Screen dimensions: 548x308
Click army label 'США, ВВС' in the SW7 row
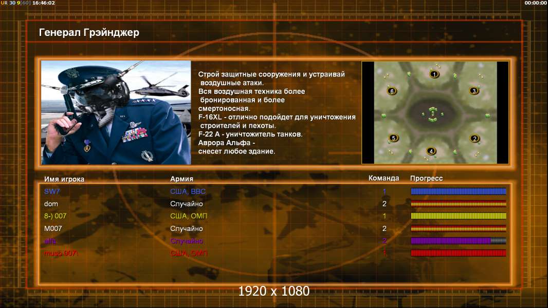point(188,191)
